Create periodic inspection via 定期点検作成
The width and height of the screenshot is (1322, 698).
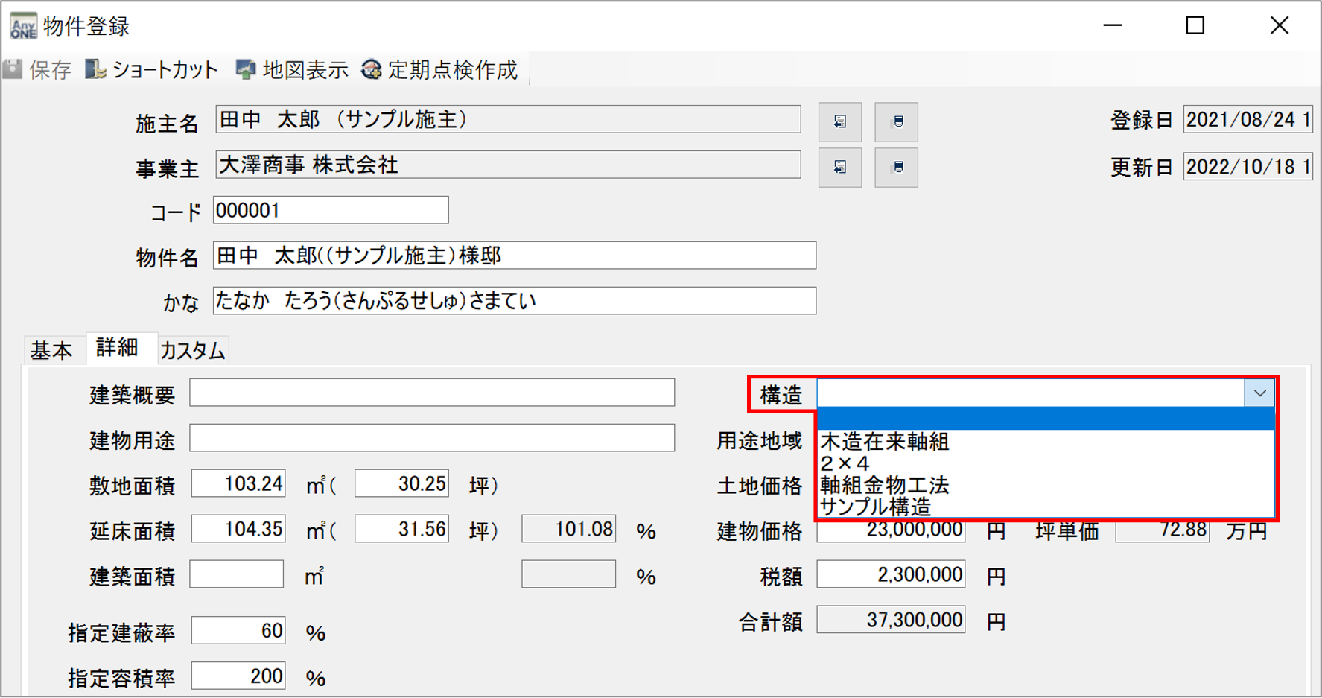coord(439,70)
